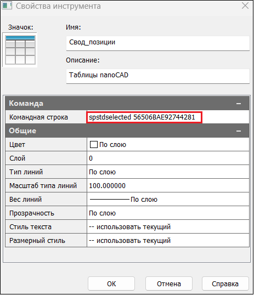Open the Вес линий value dropdown
Viewport: 254px width, 295px height.
pyautogui.click(x=168, y=200)
